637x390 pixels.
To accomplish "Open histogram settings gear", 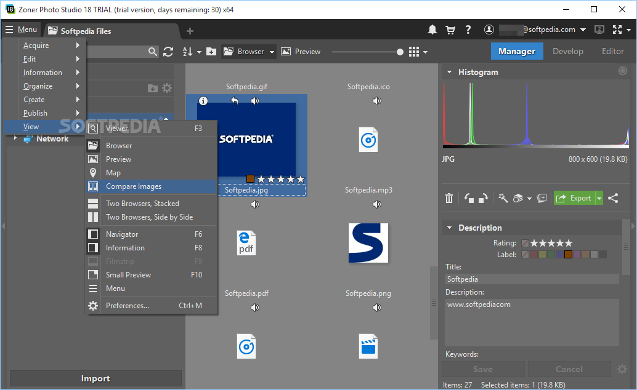I will (622, 71).
